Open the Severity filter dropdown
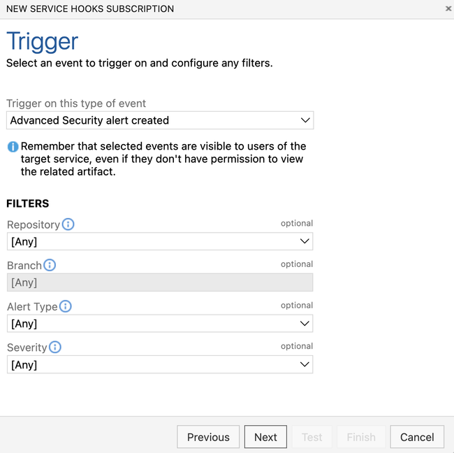This screenshot has width=454, height=453. point(160,365)
